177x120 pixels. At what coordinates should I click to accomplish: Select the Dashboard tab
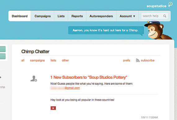point(20,16)
